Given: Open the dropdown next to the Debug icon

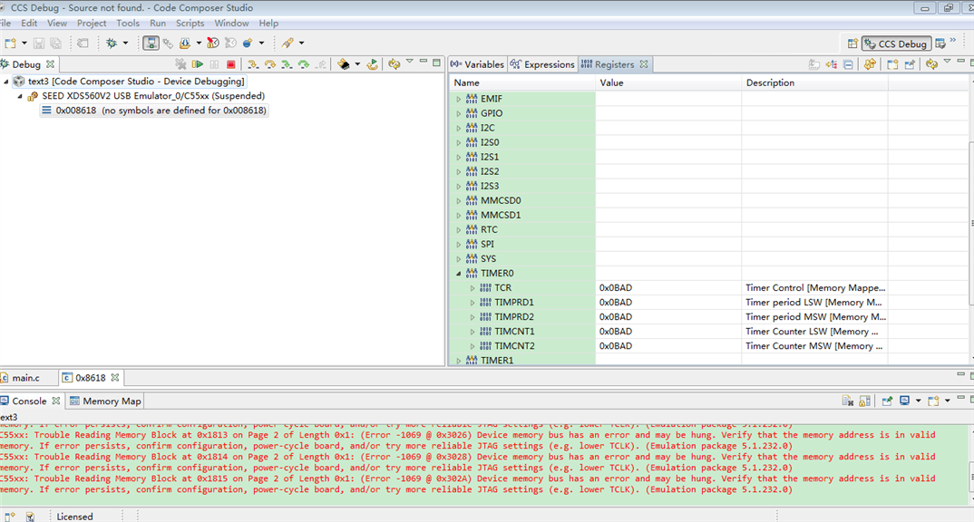Looking at the screenshot, I should 125,43.
